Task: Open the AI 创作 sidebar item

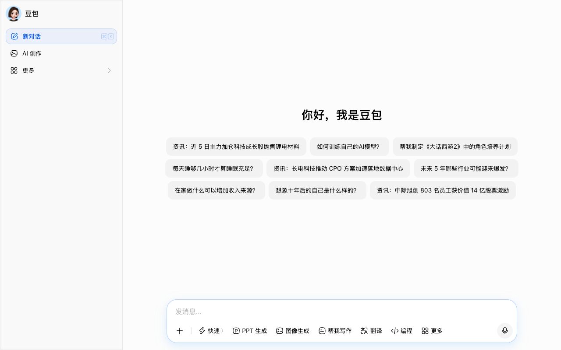Action: pos(61,53)
